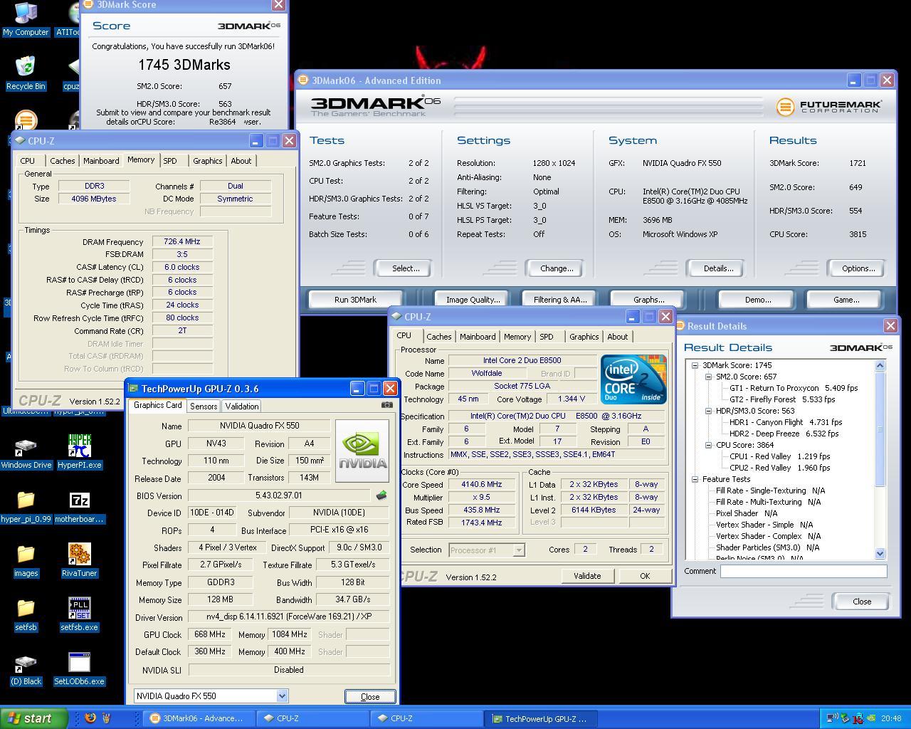The image size is (911, 729).
Task: Select CPU1 - Red Valley result row
Action: [779, 456]
